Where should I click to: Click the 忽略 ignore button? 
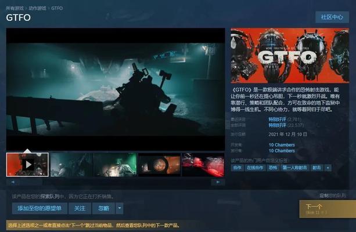[x=103, y=208]
